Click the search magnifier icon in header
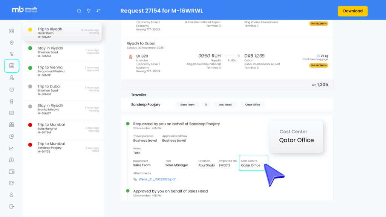386x217 pixels. 79,11
